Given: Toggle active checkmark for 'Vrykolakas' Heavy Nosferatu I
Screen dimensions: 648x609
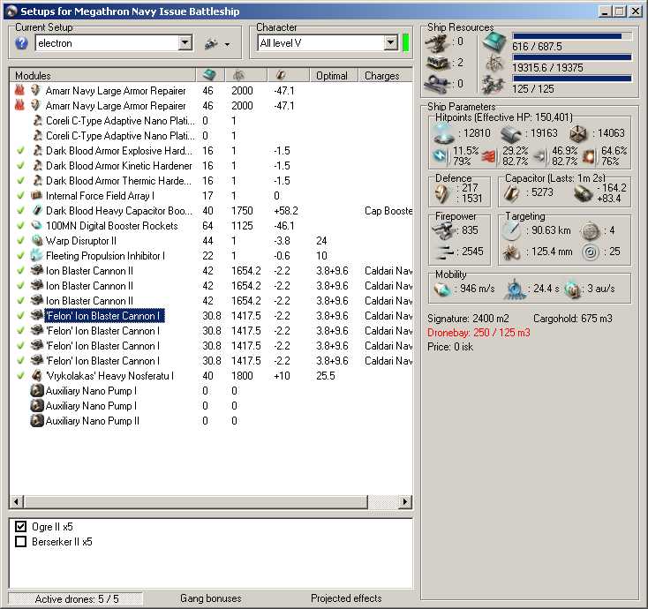Looking at the screenshot, I should point(20,376).
